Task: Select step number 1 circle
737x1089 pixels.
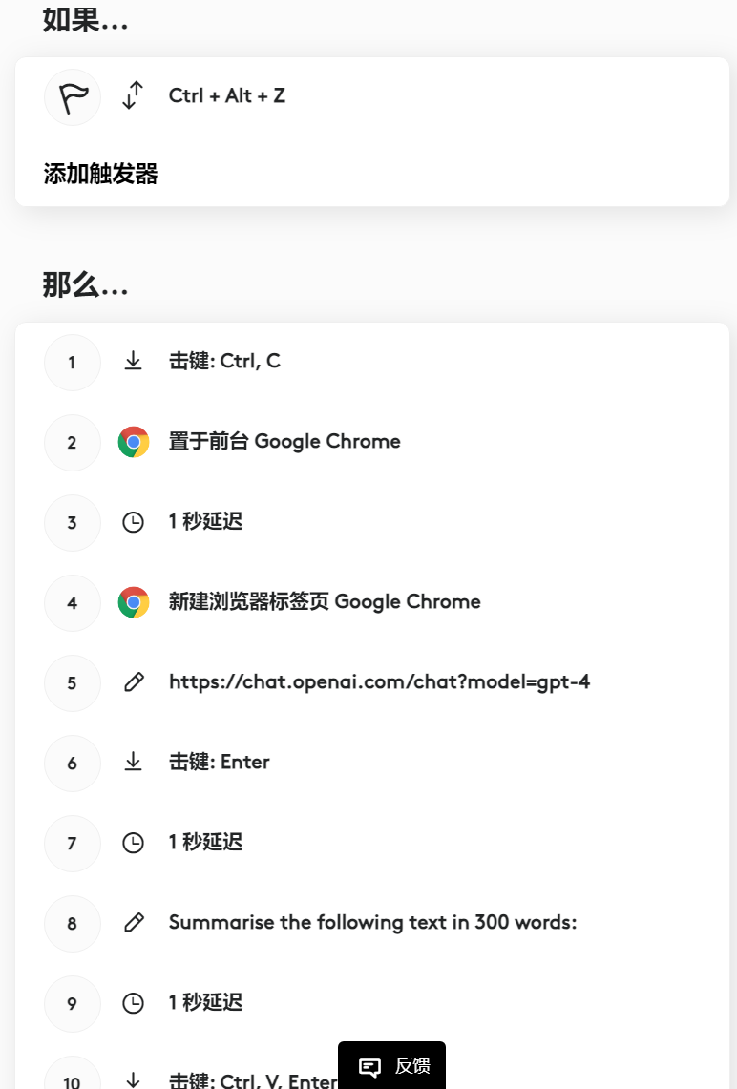Action: coord(73,363)
